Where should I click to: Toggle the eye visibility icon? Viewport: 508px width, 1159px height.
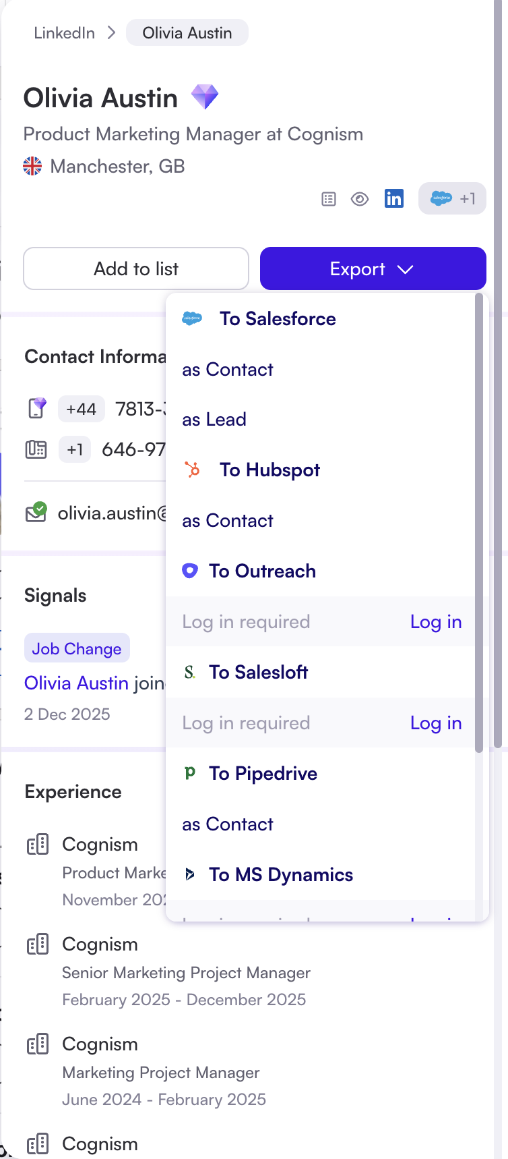[x=360, y=199]
